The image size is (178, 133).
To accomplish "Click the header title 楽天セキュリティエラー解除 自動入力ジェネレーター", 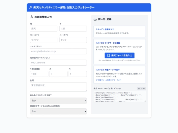I will pos(64,8).
